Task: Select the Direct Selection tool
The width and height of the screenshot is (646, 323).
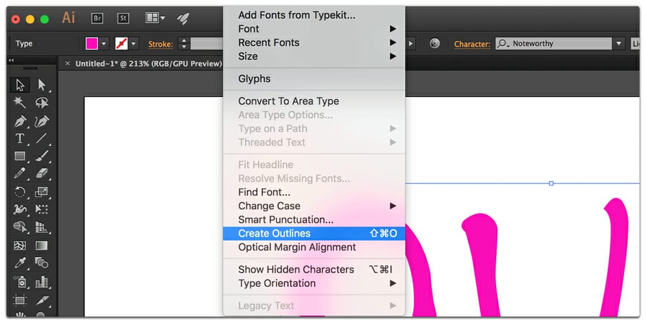Action: click(41, 85)
